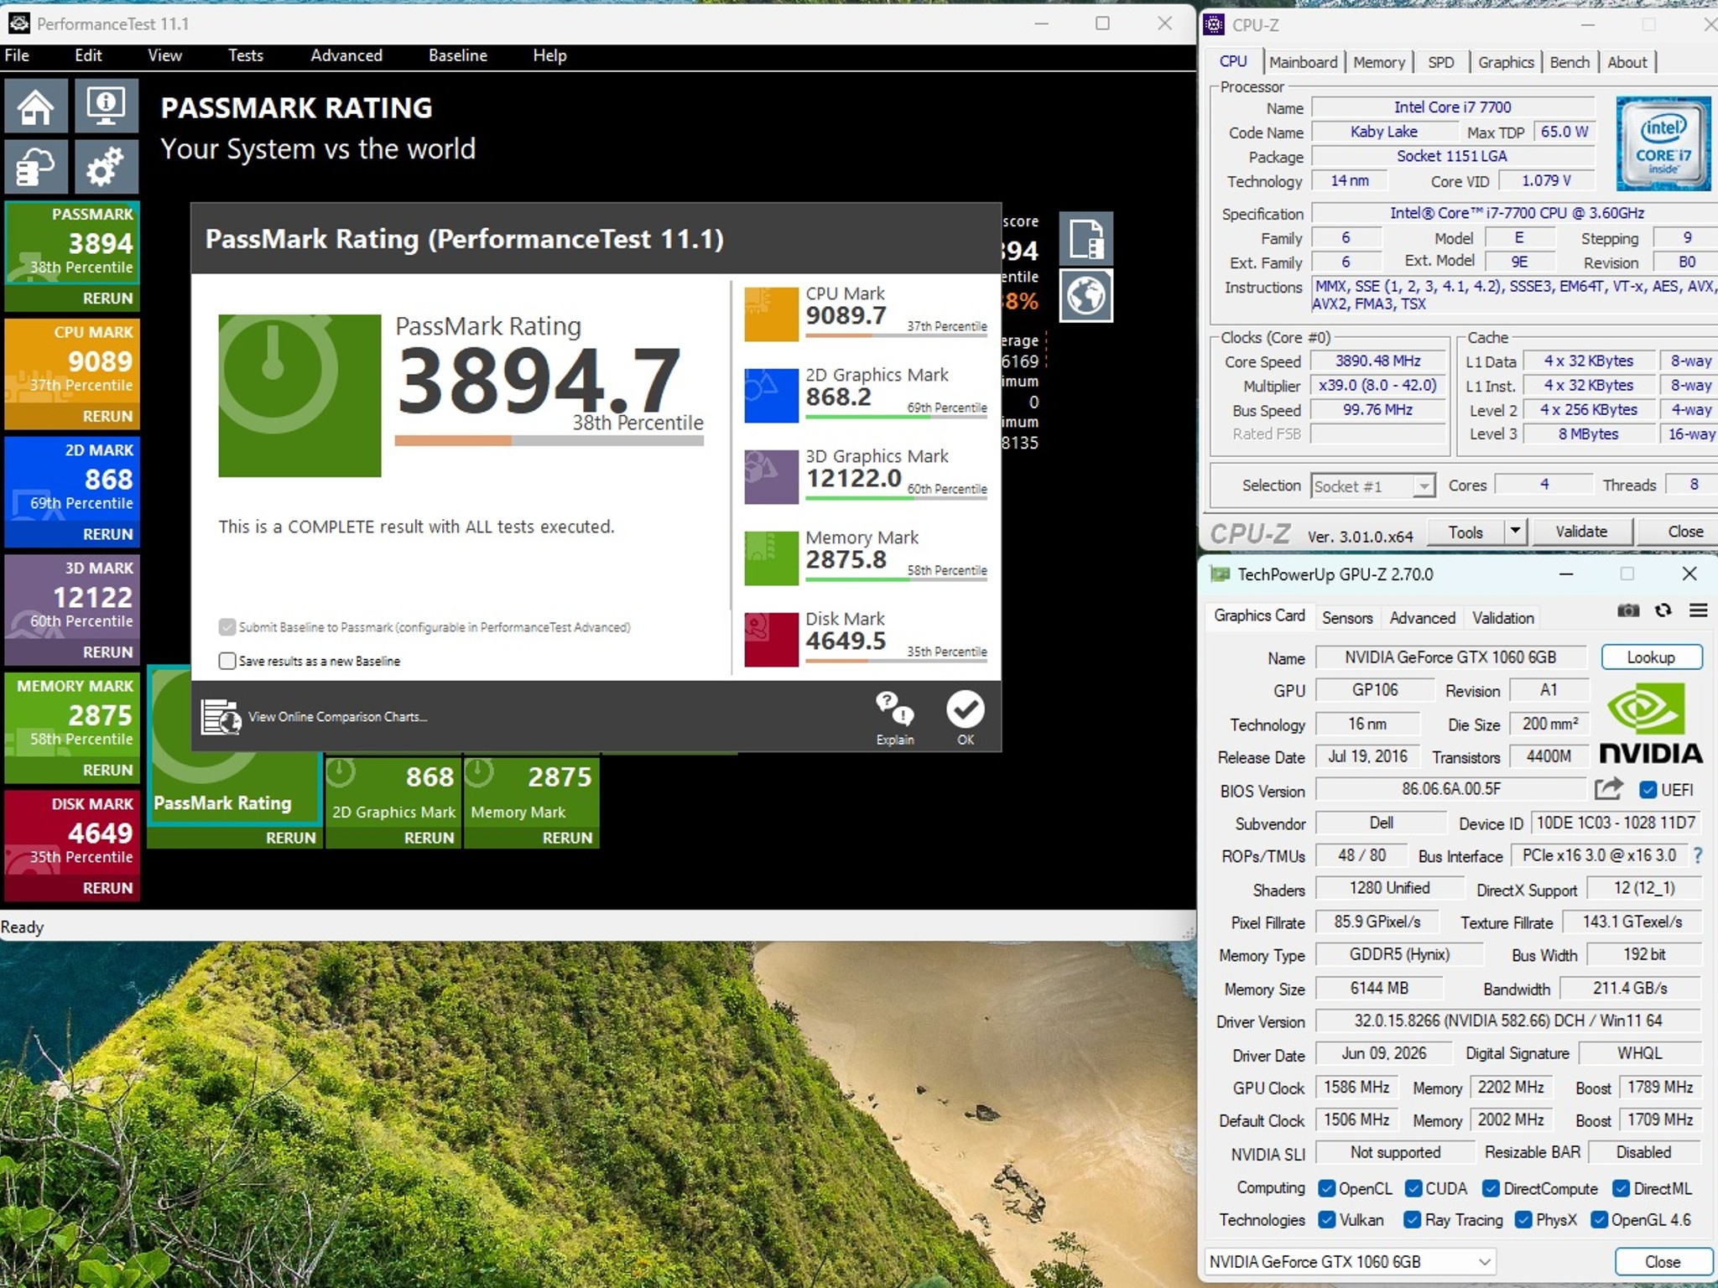Open the Advanced menu
Viewport: 1718px width, 1288px height.
click(346, 55)
